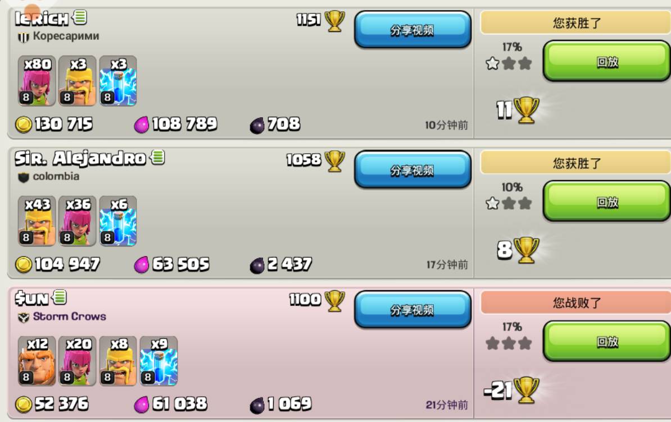Open the Storm Crows clan link
Image resolution: width=671 pixels, height=422 pixels.
(x=69, y=316)
